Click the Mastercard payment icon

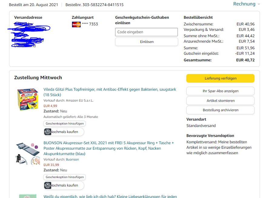point(76,24)
